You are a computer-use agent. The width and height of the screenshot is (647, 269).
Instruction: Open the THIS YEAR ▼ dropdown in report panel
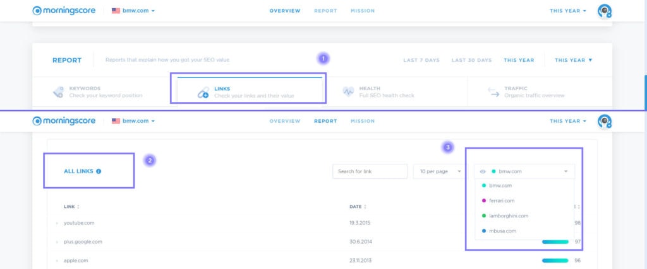click(574, 60)
